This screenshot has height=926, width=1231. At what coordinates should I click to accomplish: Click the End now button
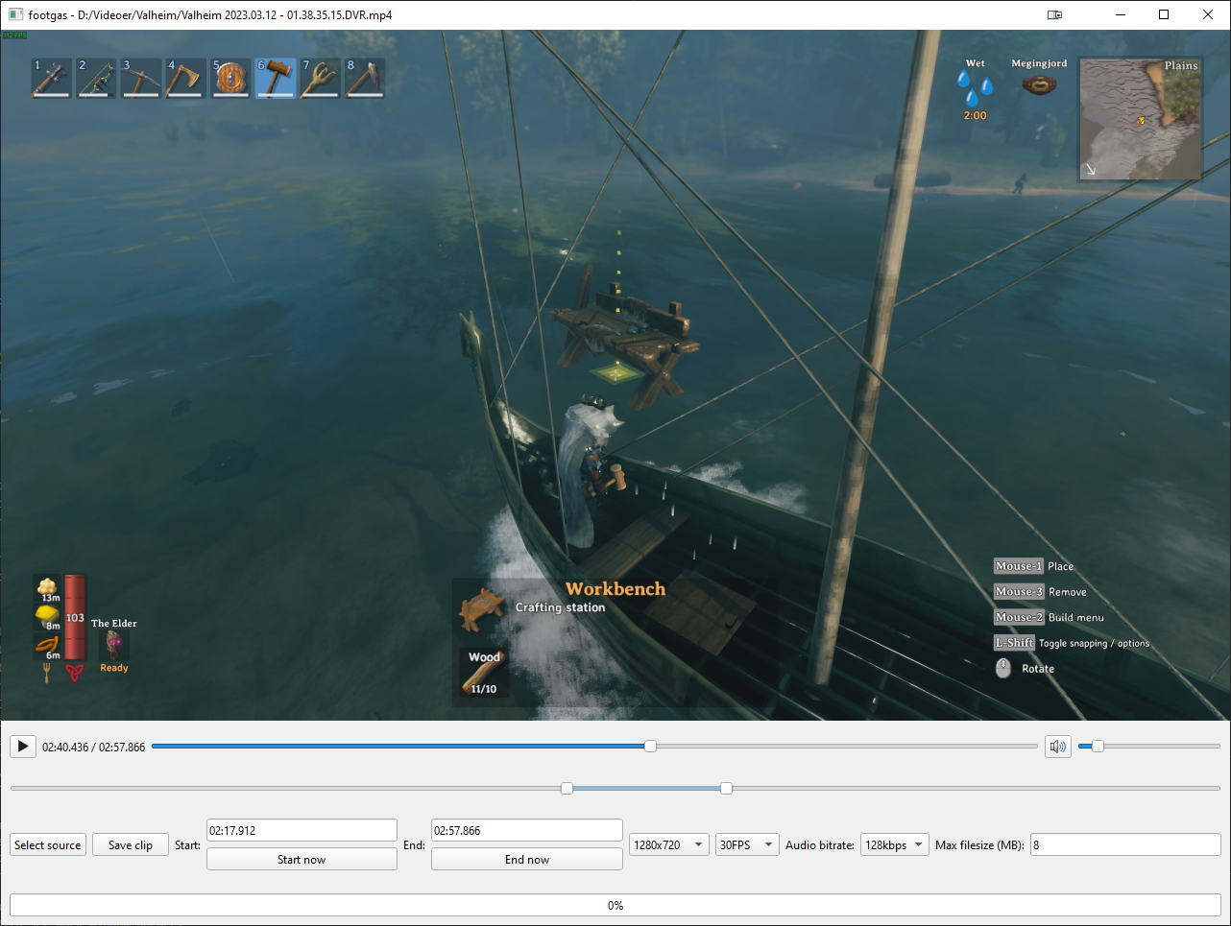(527, 859)
